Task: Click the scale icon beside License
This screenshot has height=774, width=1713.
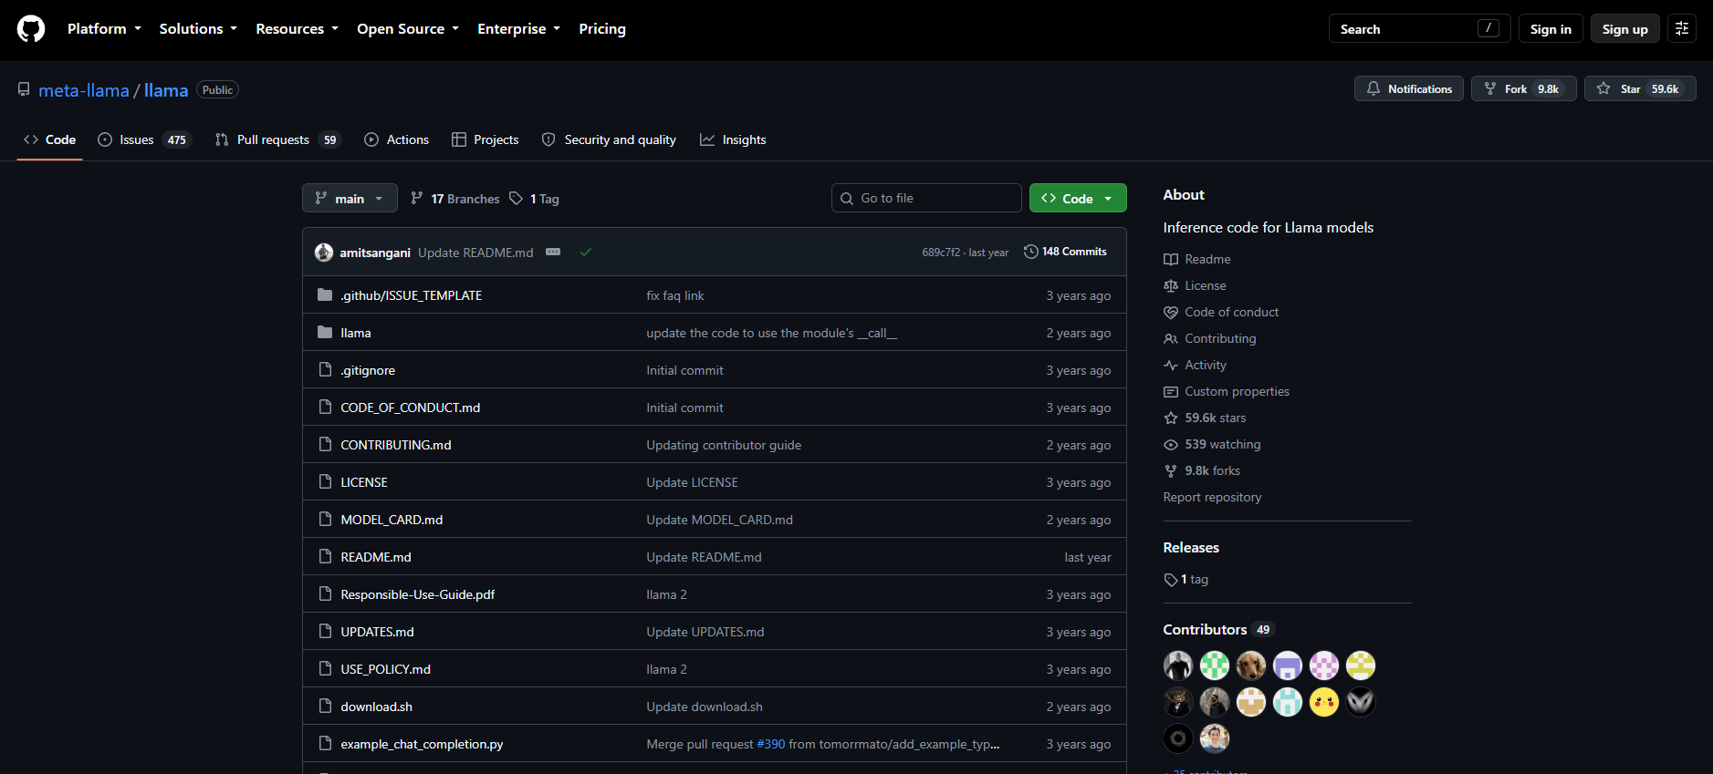Action: [1171, 286]
